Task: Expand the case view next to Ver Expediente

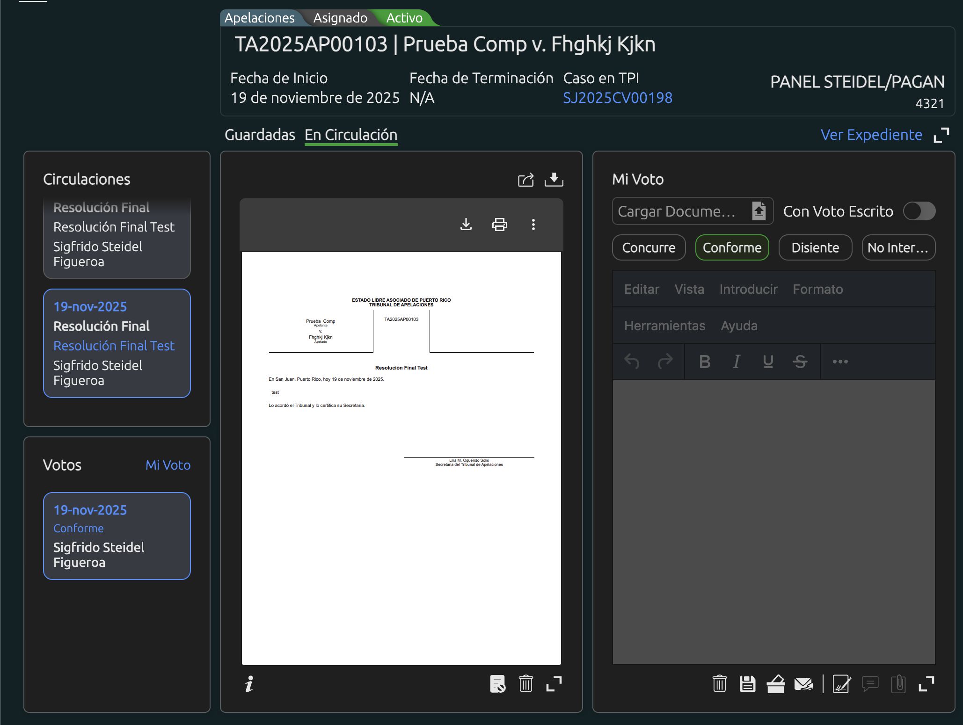Action: pos(941,135)
